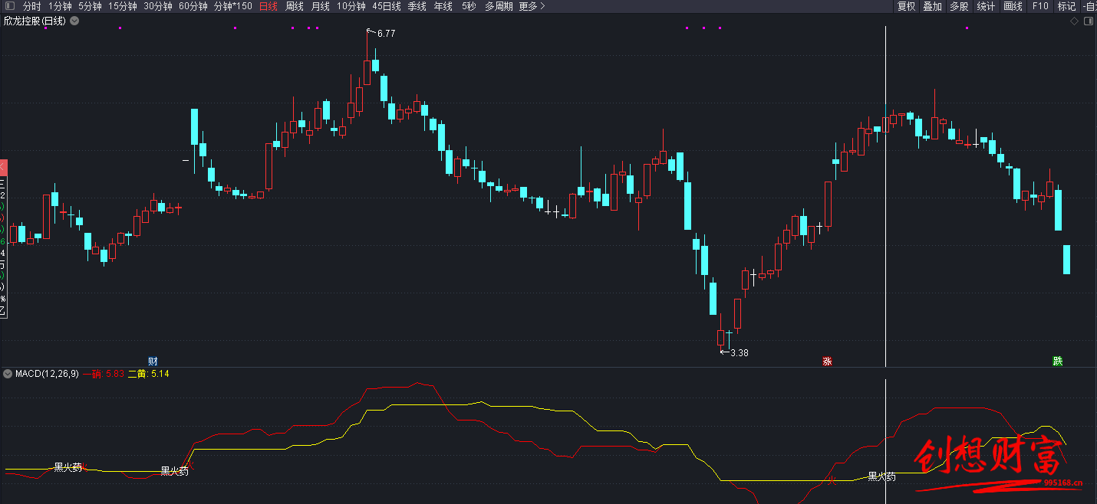Select the 45日线 period

(387, 6)
